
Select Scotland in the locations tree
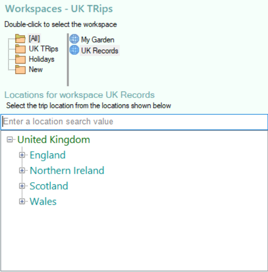click(x=49, y=186)
